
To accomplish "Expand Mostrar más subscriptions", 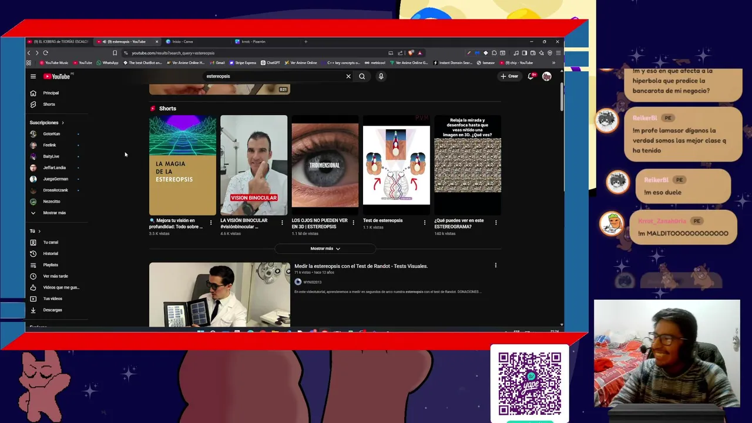I will (57, 213).
